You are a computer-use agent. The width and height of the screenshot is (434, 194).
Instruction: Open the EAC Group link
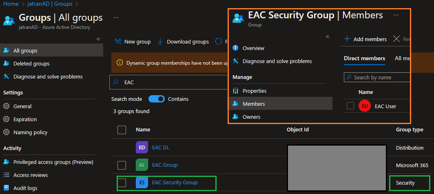point(165,165)
